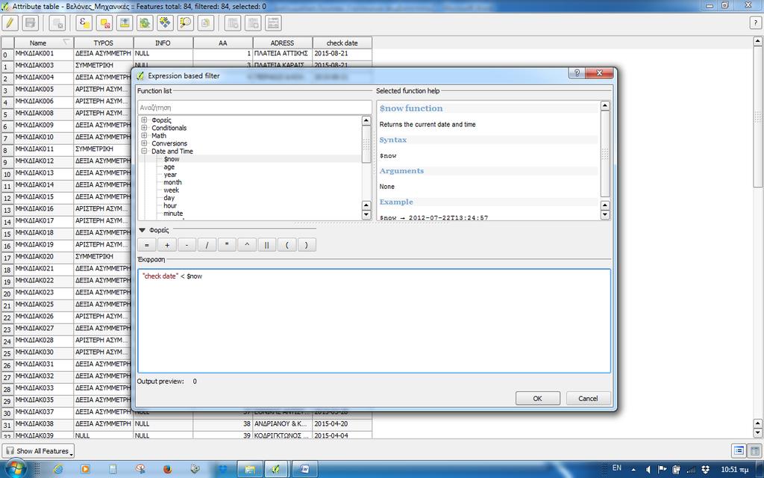Sort by INFO column header
The image size is (764, 478).
point(163,43)
